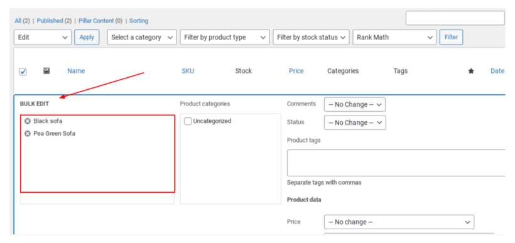Click the BULK EDIT heading

click(x=35, y=104)
